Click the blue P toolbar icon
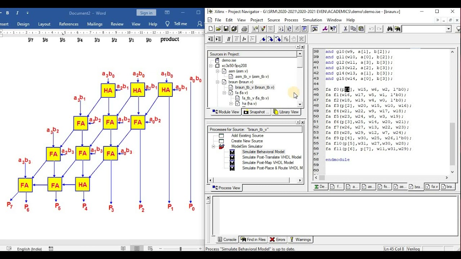The height and width of the screenshot is (259, 461). pyautogui.click(x=304, y=29)
